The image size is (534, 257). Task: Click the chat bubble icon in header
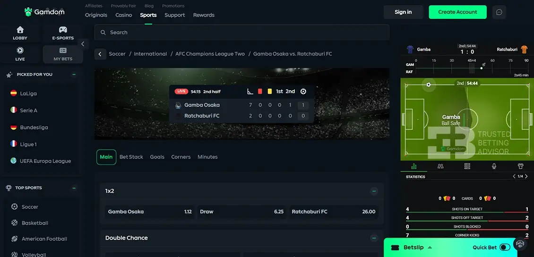[x=499, y=12]
